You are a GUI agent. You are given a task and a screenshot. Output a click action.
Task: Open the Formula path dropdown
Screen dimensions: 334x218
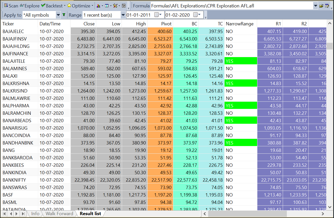pos(315,6)
